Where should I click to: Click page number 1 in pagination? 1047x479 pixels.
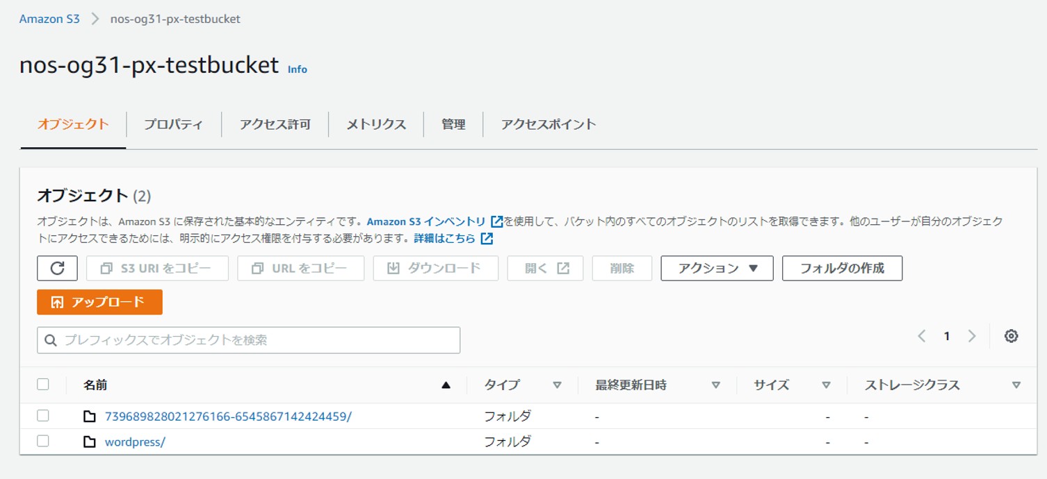(x=946, y=336)
